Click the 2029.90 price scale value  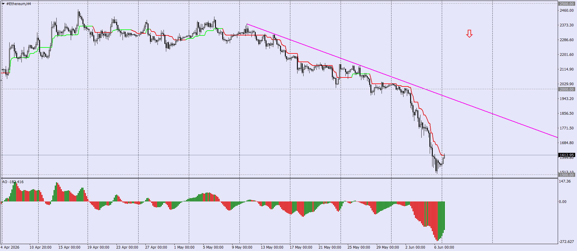click(567, 84)
